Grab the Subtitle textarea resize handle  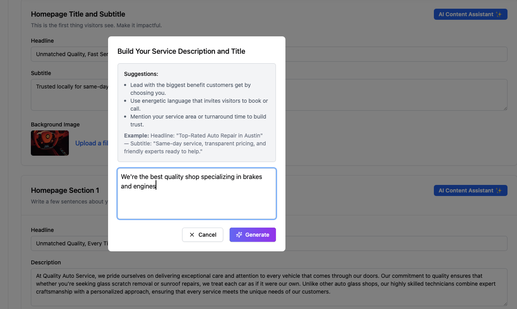click(505, 108)
